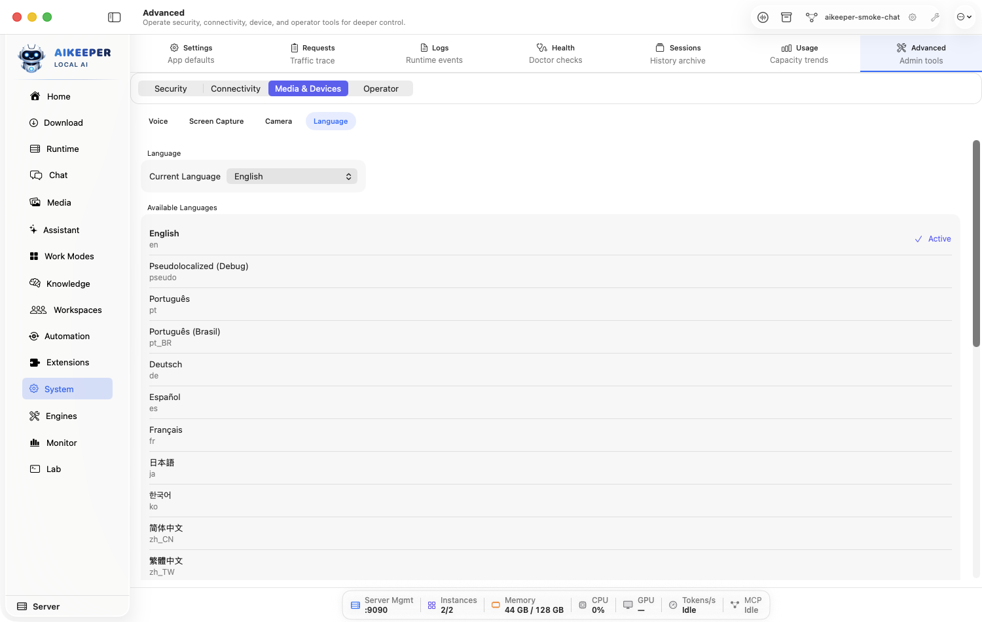Open Work Modes in the sidebar
This screenshot has height=622, width=982.
pyautogui.click(x=67, y=256)
